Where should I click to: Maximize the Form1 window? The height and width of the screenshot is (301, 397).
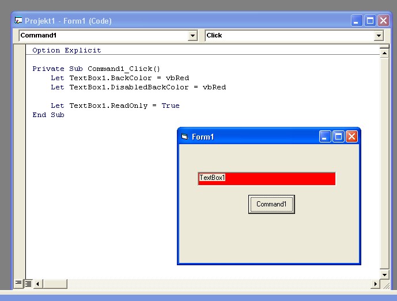click(x=339, y=137)
